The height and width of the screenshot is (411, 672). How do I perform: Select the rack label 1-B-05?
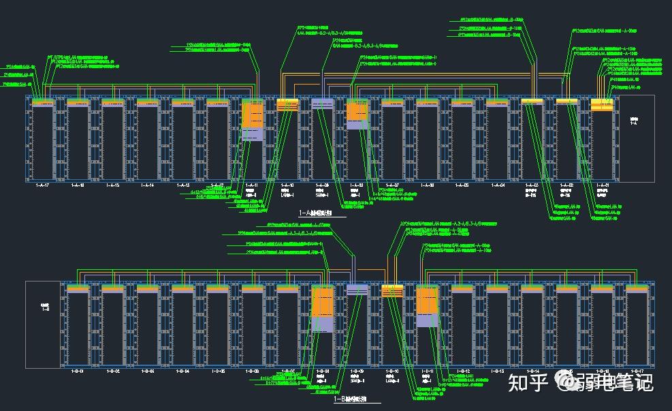[218, 371]
